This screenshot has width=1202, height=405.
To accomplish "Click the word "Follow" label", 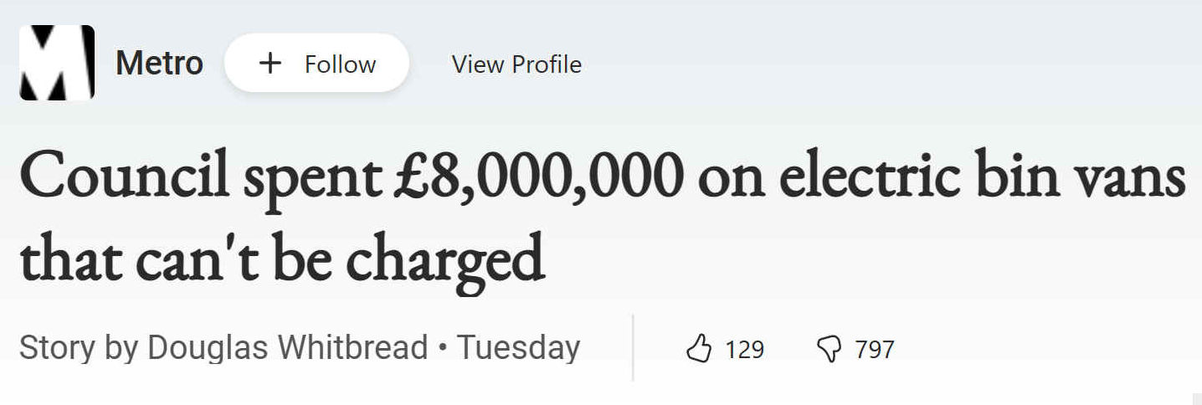I will (x=341, y=64).
